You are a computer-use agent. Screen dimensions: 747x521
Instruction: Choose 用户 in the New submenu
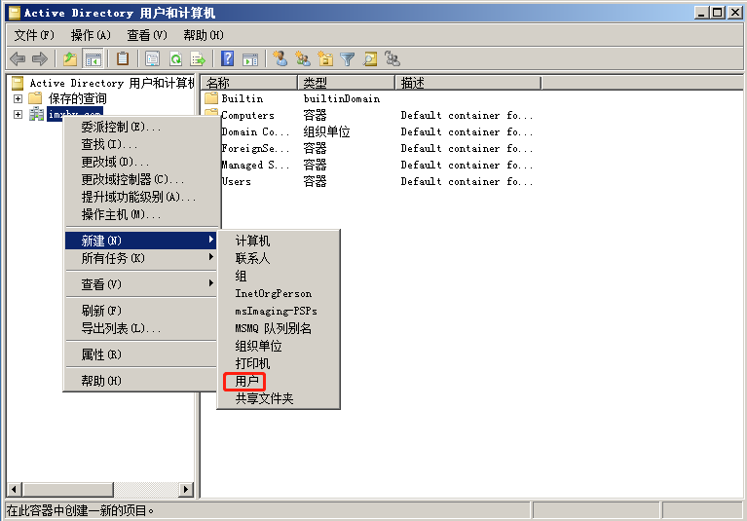point(279,381)
